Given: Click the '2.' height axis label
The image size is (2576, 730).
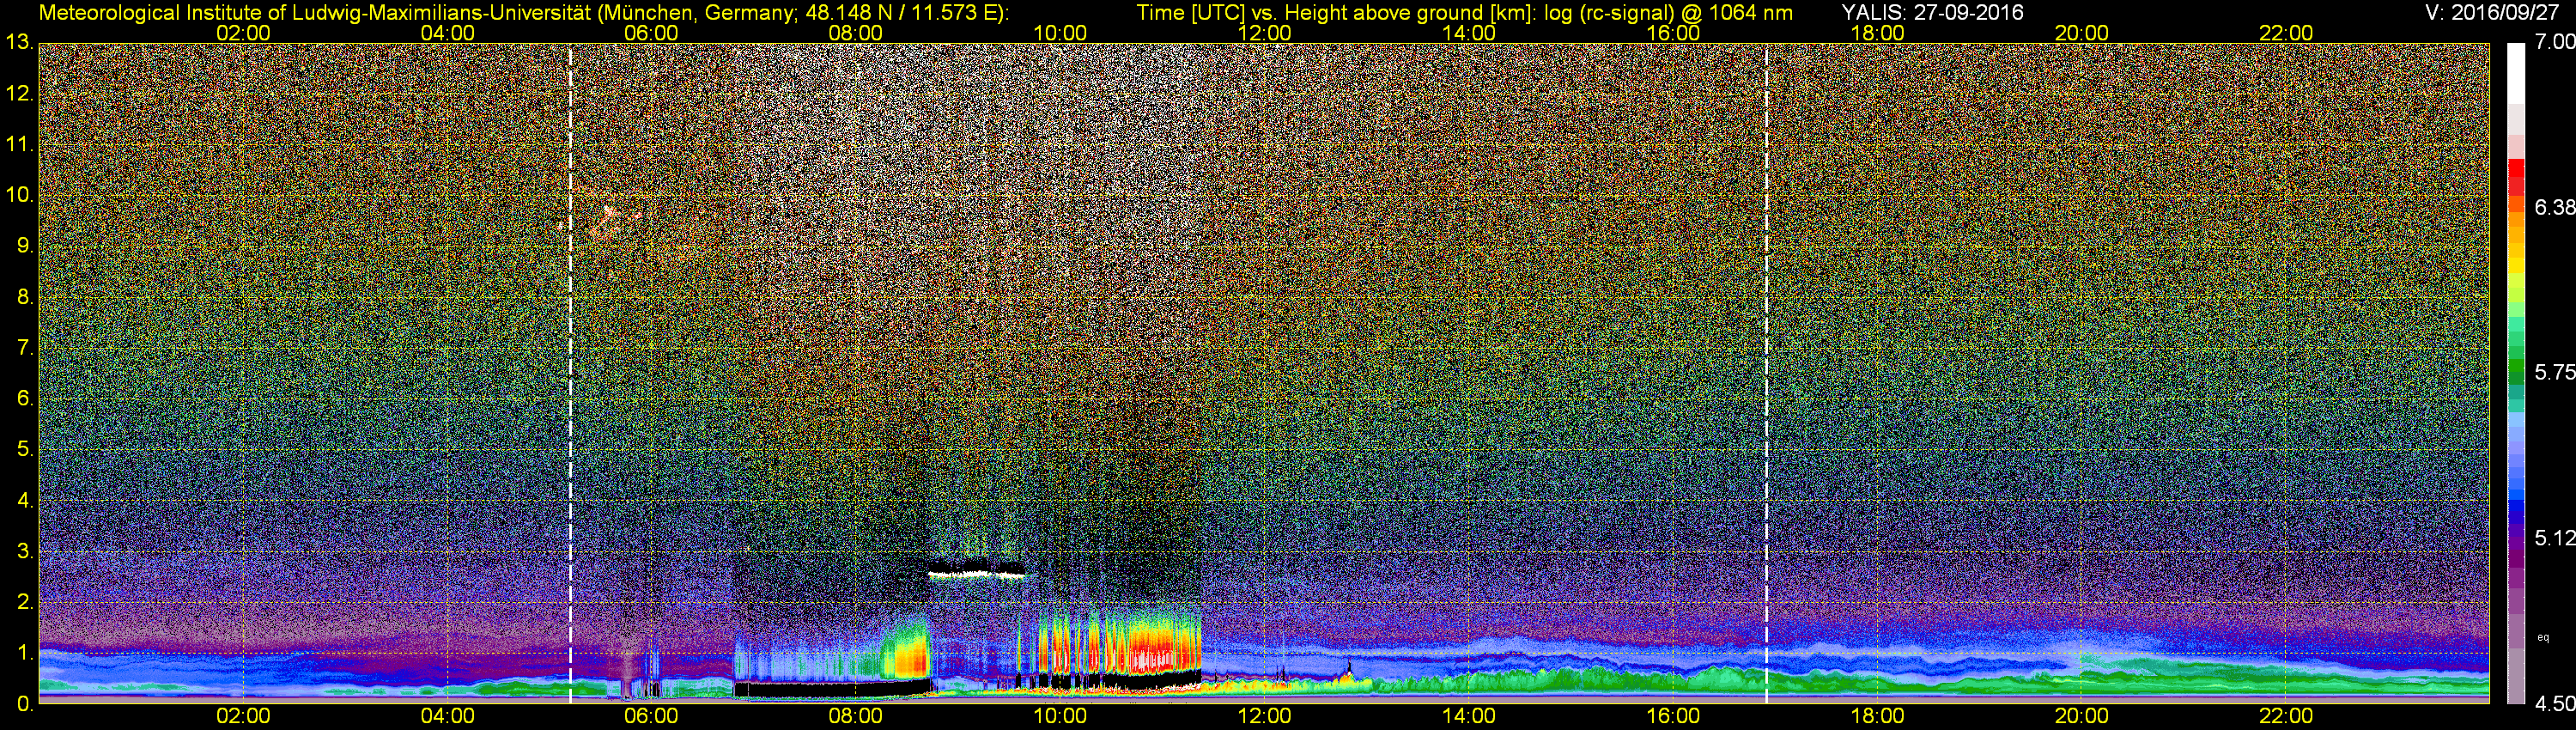Looking at the screenshot, I should pyautogui.click(x=25, y=602).
